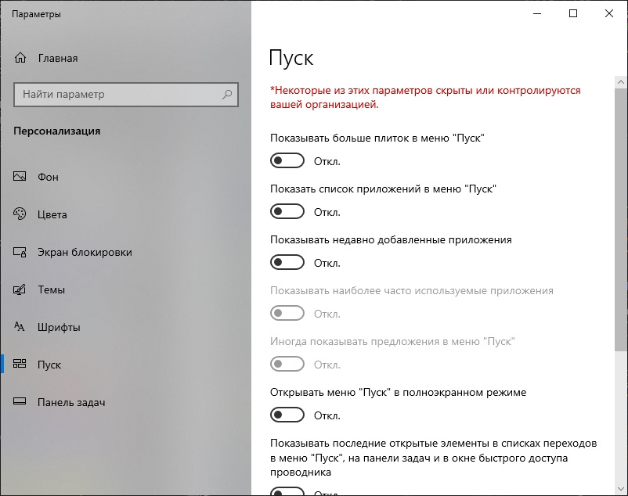Focus the 'Найти параметр' search field

coord(117,95)
